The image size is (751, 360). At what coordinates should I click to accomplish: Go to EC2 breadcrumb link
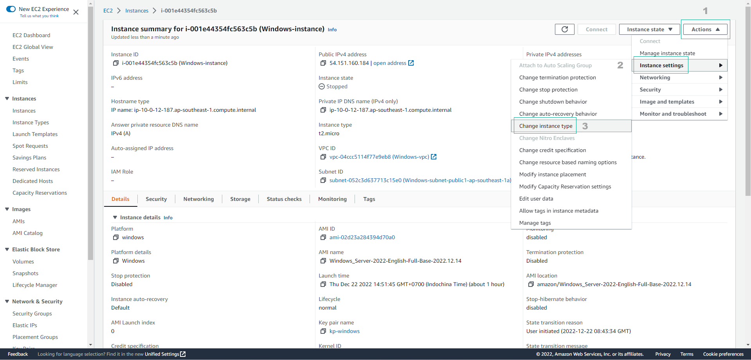pyautogui.click(x=108, y=11)
